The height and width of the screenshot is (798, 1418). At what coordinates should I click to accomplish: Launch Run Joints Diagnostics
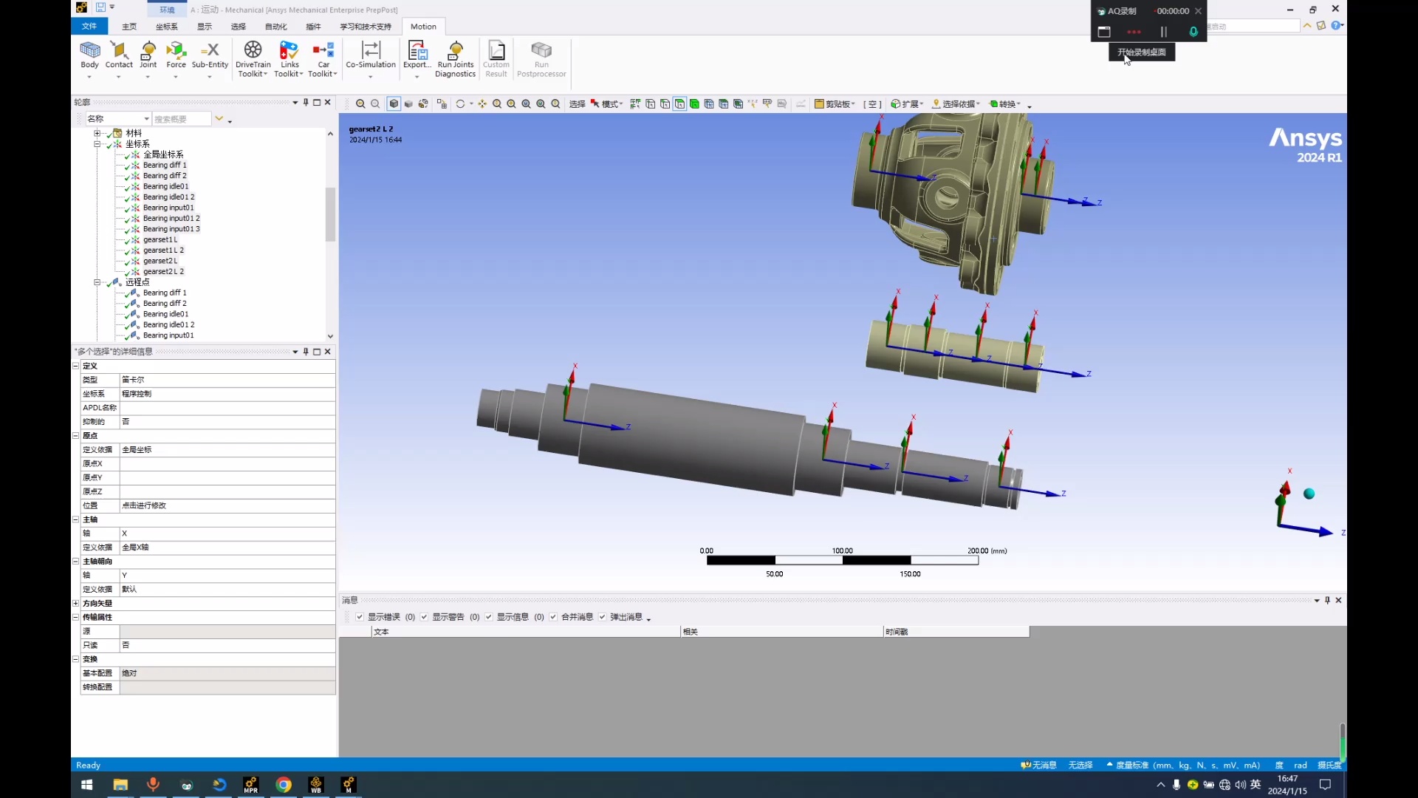pos(456,59)
